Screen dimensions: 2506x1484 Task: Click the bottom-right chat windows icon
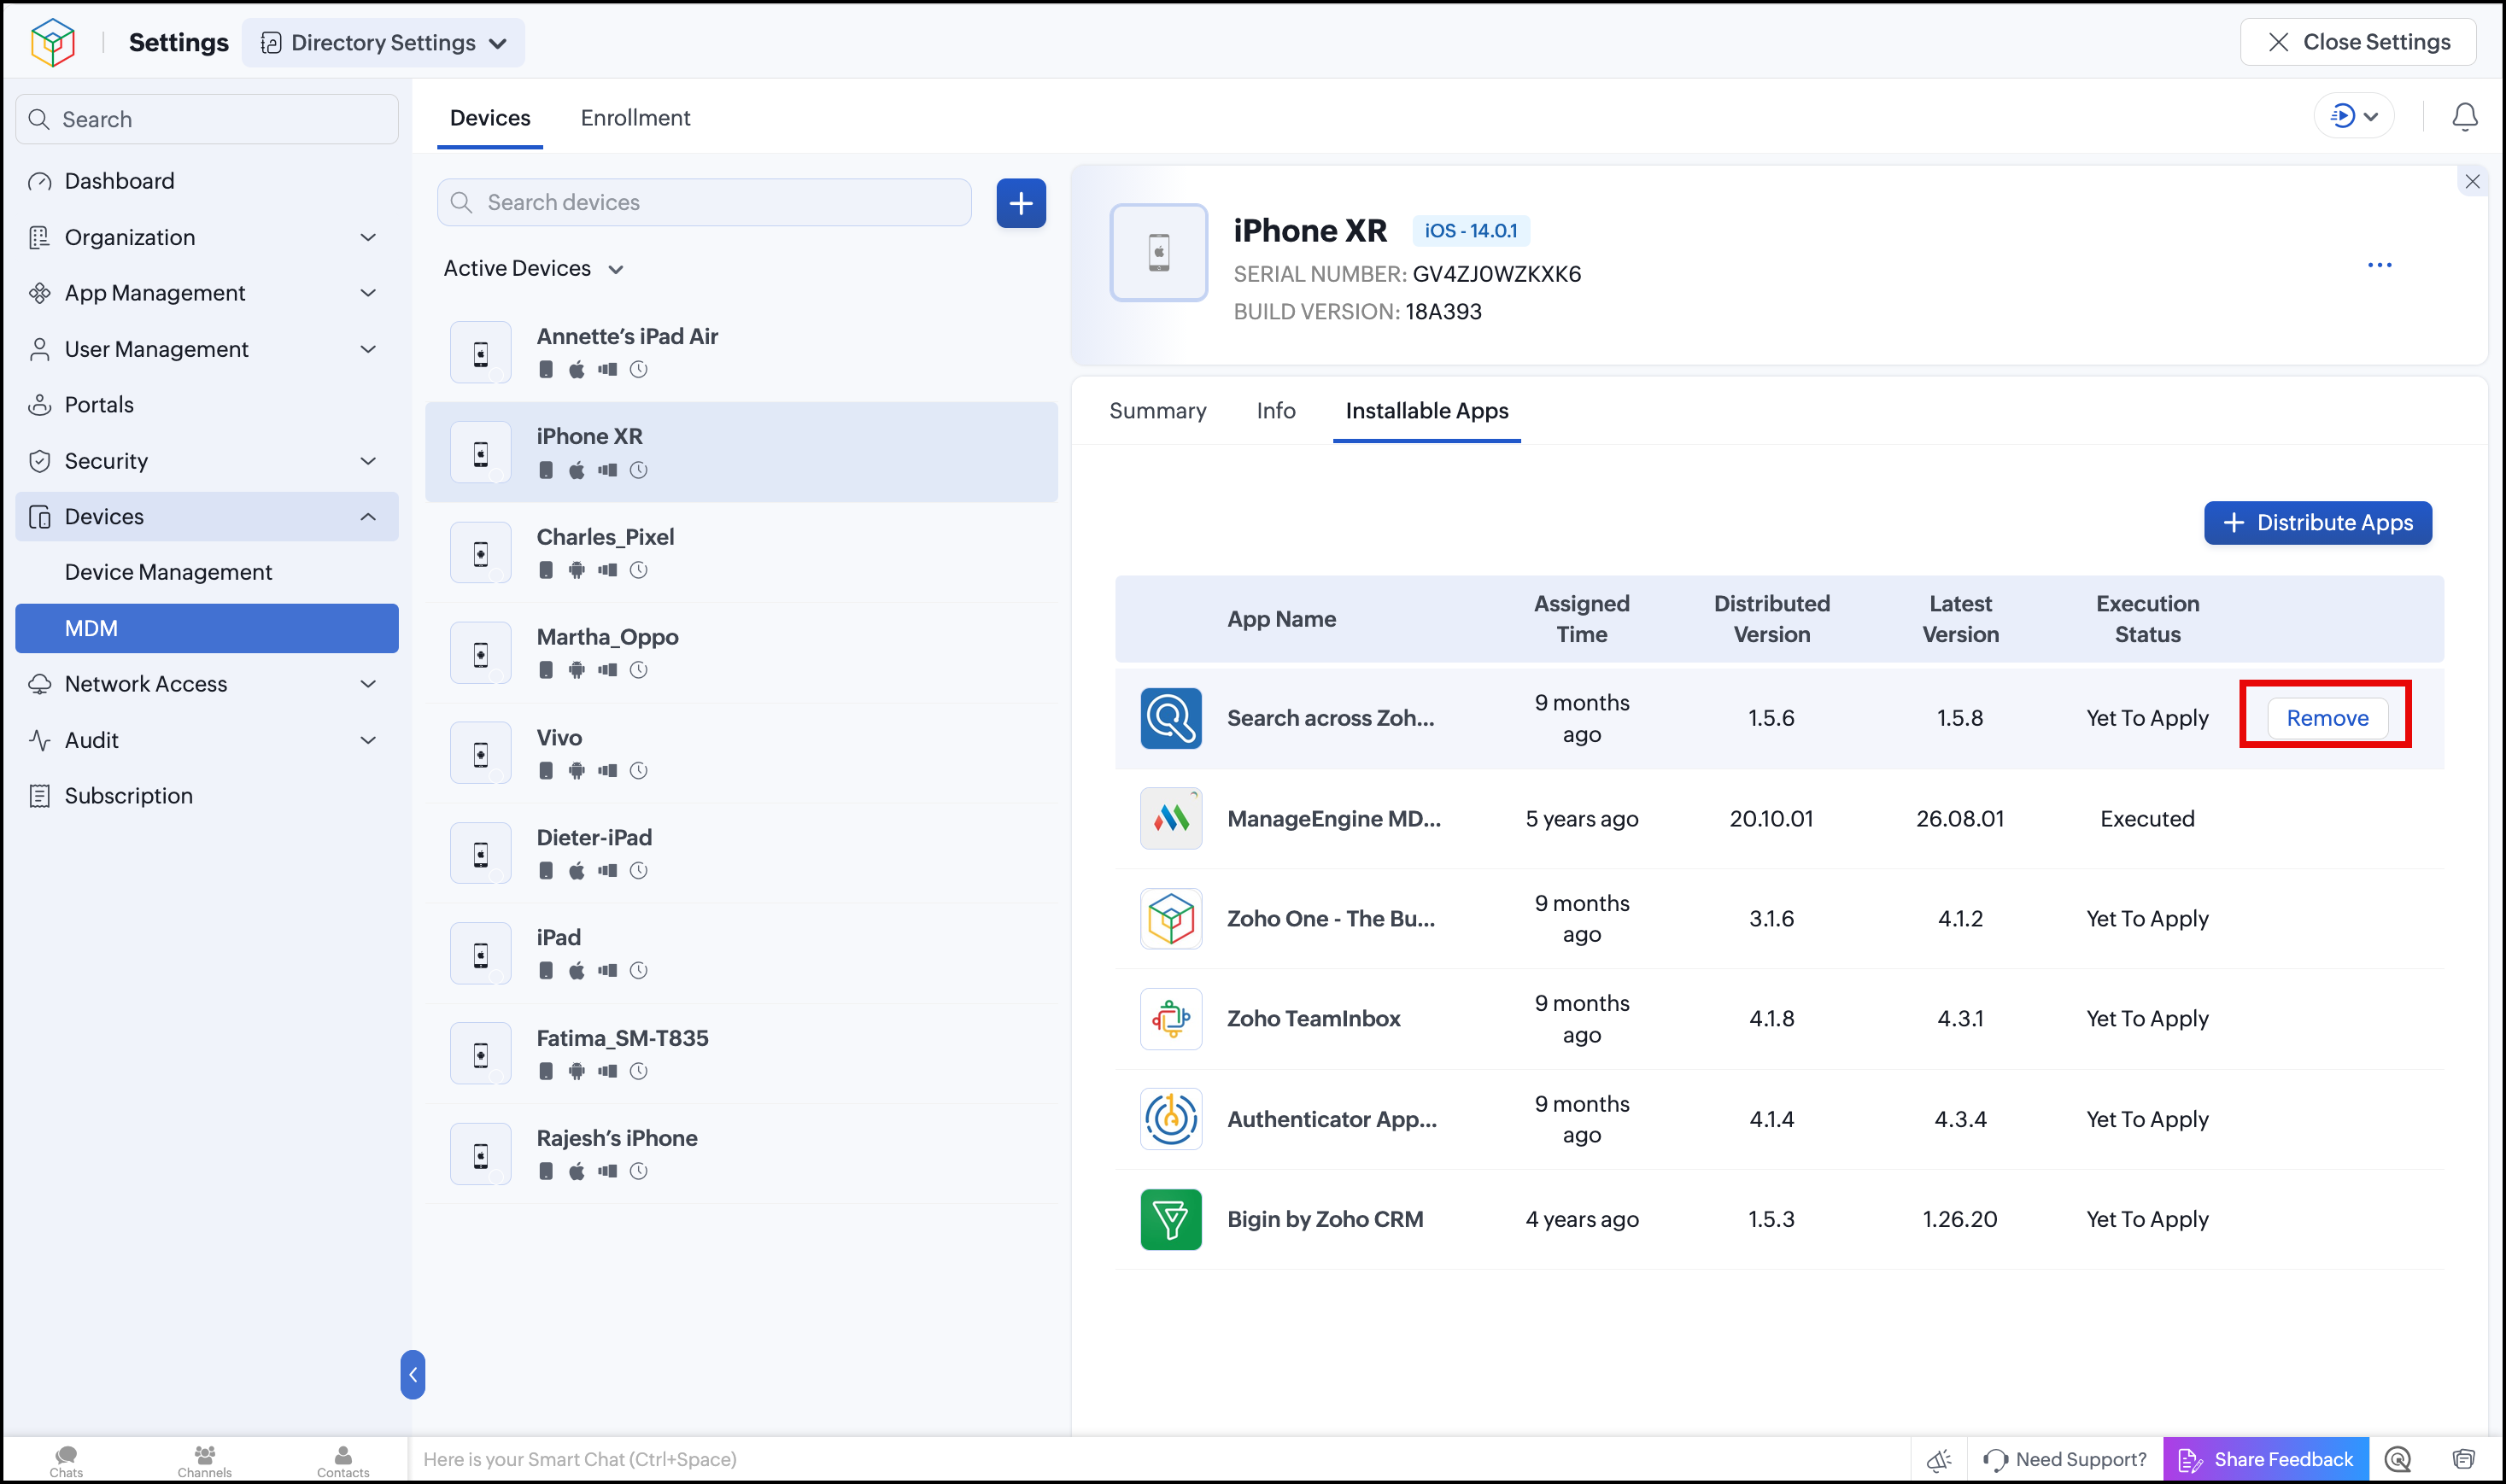(2463, 1460)
